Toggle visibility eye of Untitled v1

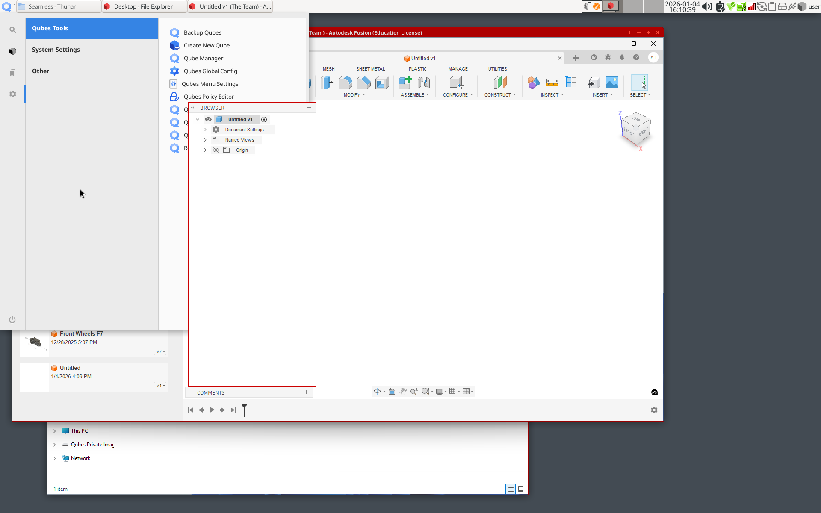tap(208, 119)
